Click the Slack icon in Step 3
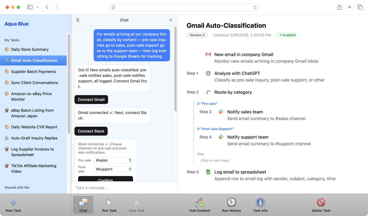The height and width of the screenshot is (216, 368). point(221,112)
